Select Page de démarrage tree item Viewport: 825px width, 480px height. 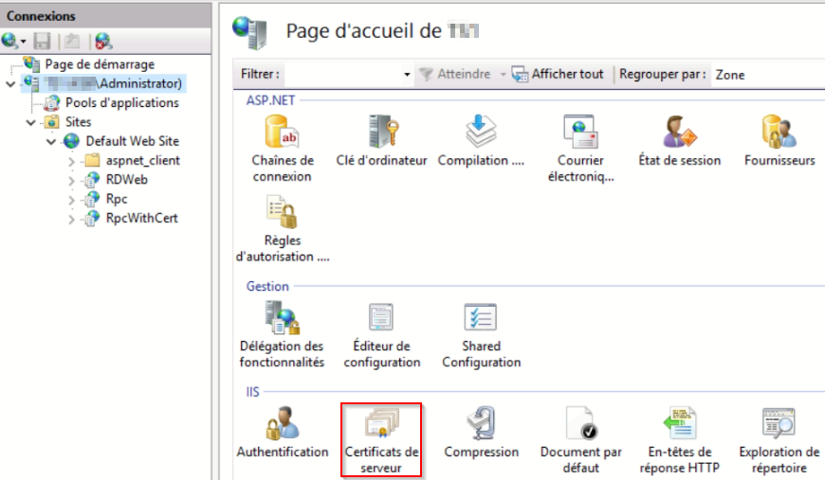[99, 63]
